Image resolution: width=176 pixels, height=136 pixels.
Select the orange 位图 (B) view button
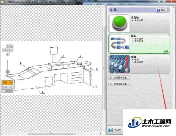[x=7, y=83]
